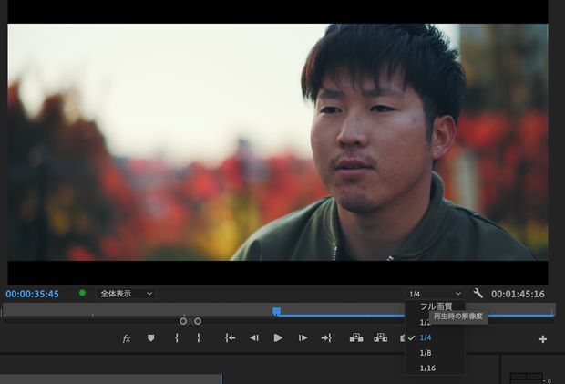Step back one frame
Viewport: 565px width, 384px height.
(x=254, y=338)
